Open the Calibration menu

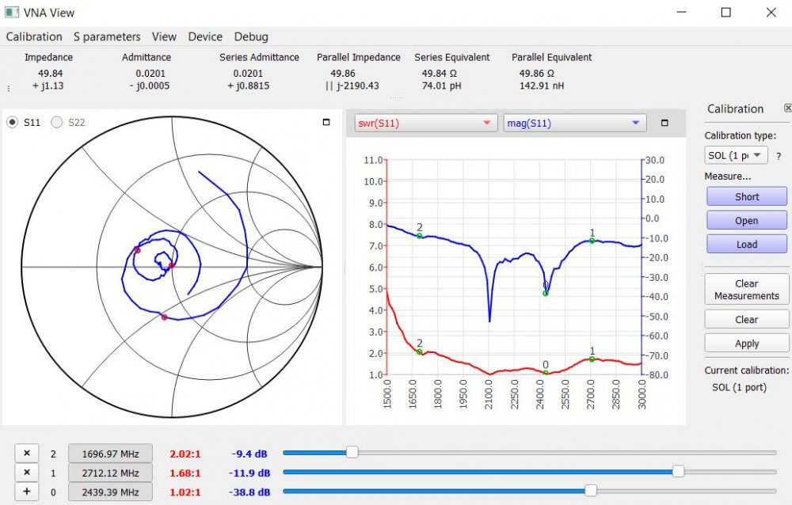[x=34, y=37]
